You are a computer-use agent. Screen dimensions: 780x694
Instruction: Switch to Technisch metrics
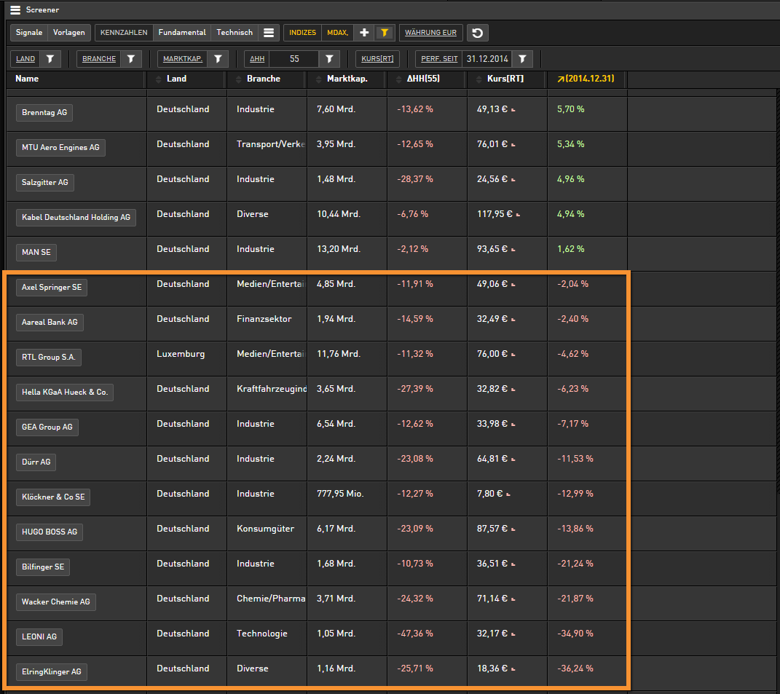[x=235, y=33]
